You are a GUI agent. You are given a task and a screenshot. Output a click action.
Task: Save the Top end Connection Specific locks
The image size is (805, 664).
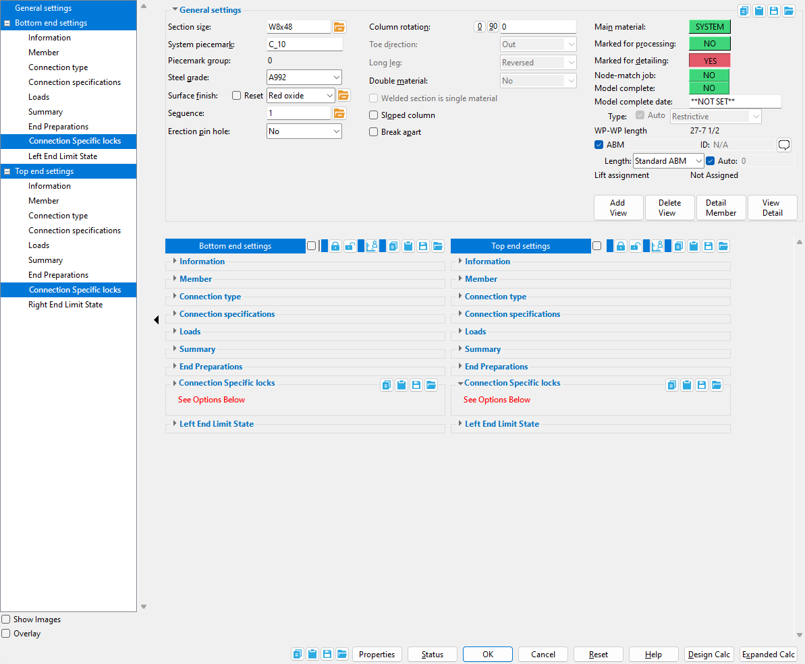click(702, 384)
